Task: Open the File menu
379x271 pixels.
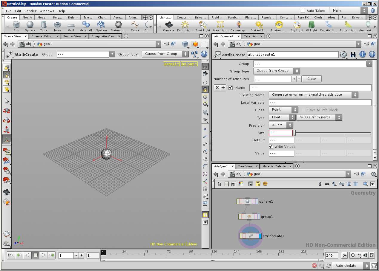Action: point(9,11)
